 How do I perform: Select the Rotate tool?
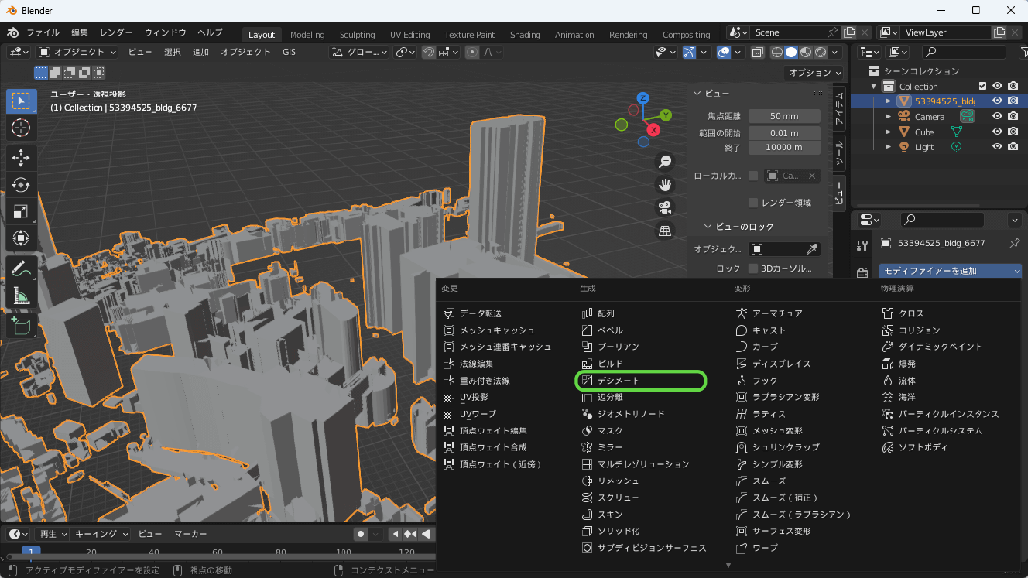point(21,185)
